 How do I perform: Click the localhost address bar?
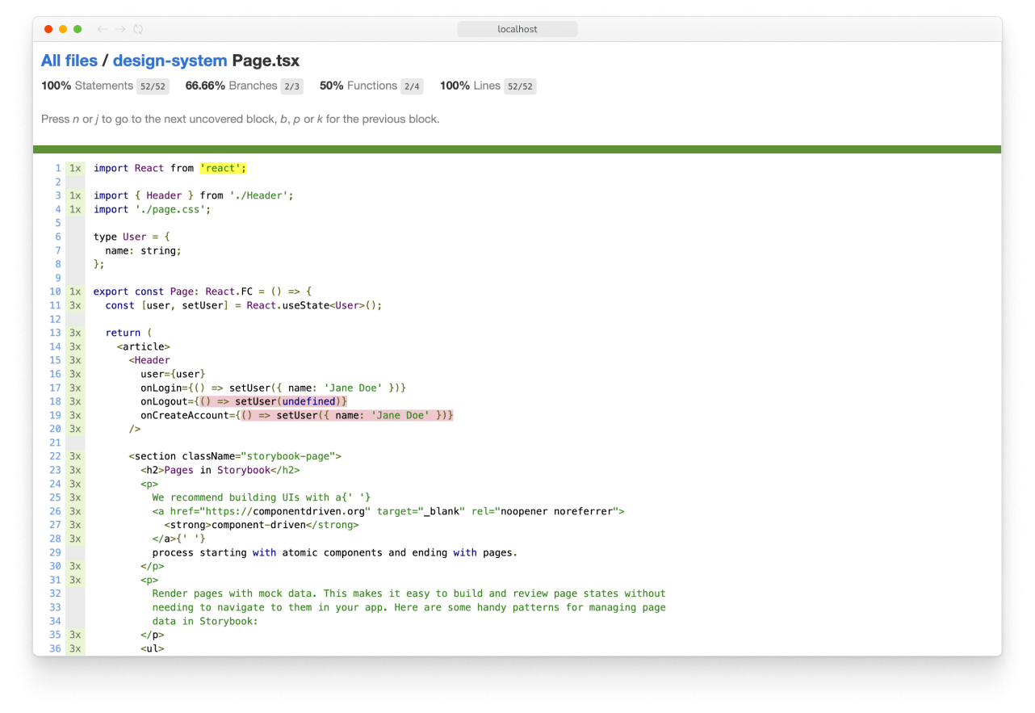[517, 28]
